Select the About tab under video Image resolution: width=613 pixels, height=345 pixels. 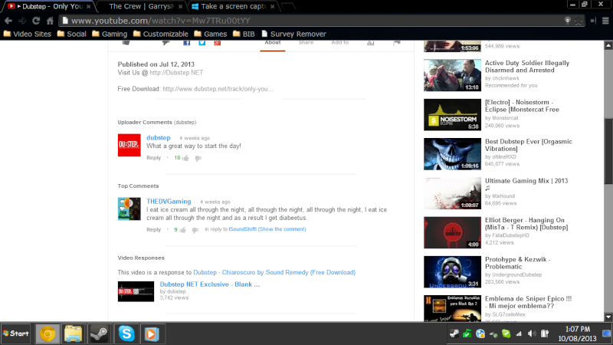(273, 42)
